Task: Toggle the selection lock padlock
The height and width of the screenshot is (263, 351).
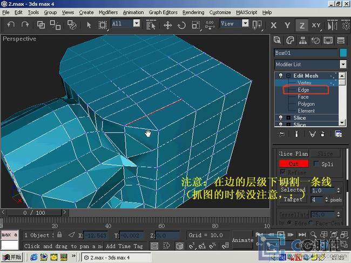Action: pyautogui.click(x=59, y=234)
